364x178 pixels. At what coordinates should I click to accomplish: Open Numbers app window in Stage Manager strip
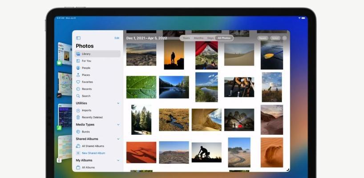tap(65, 117)
